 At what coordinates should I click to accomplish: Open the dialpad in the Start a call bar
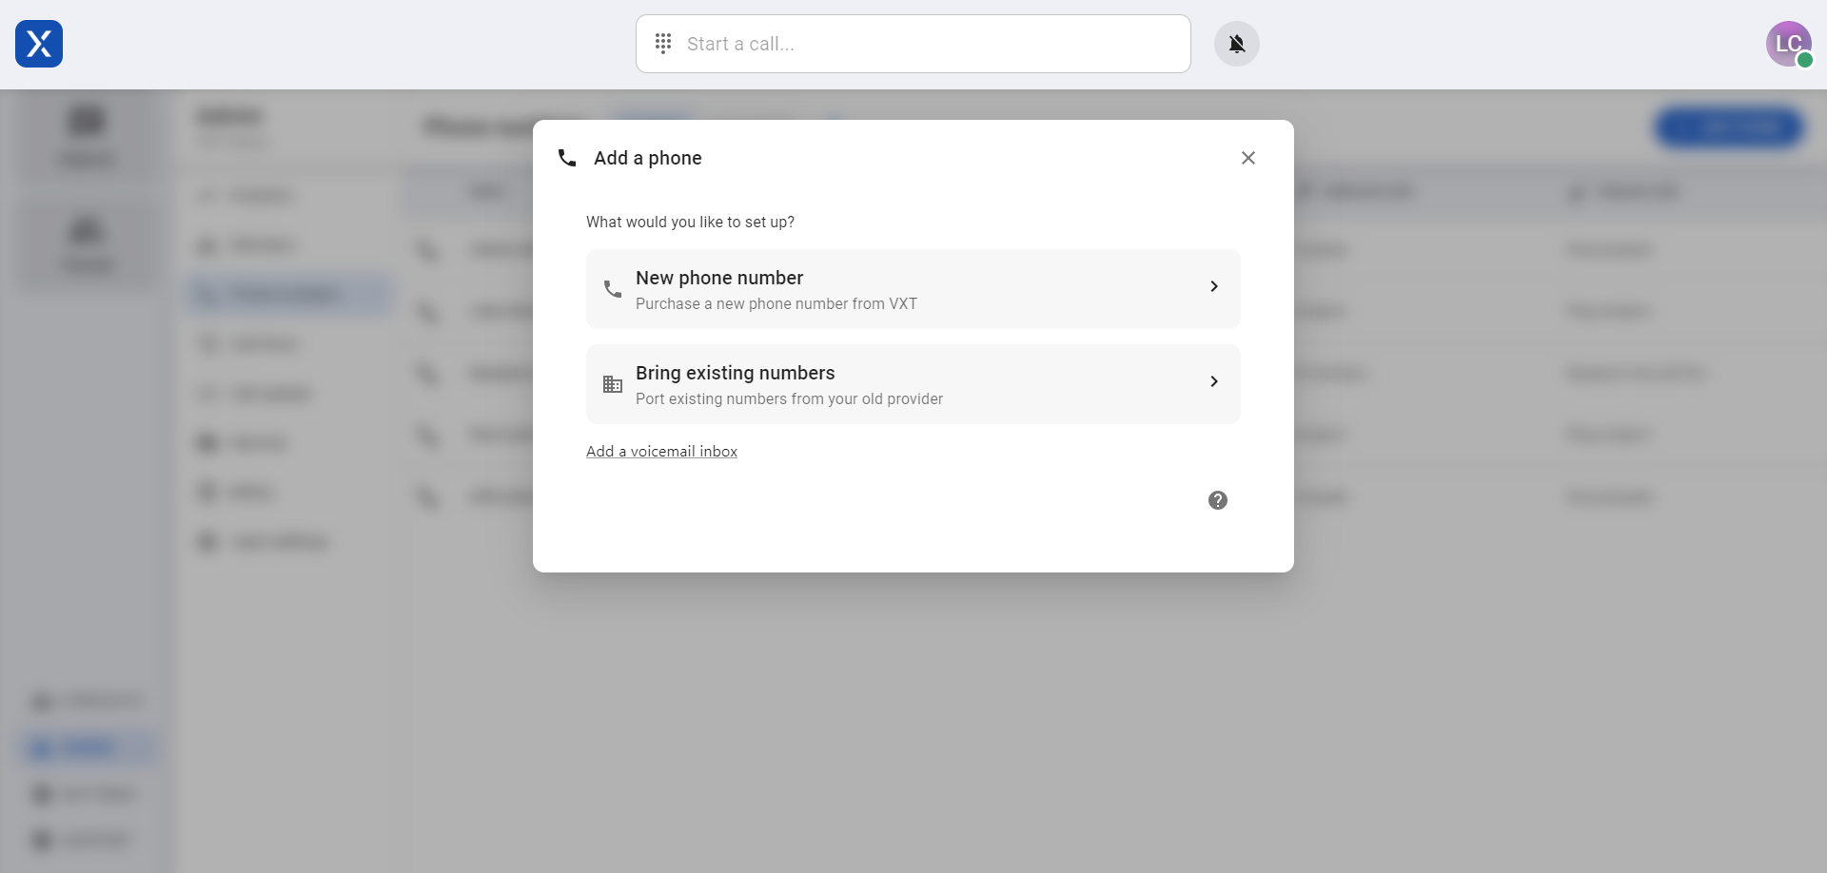(664, 43)
